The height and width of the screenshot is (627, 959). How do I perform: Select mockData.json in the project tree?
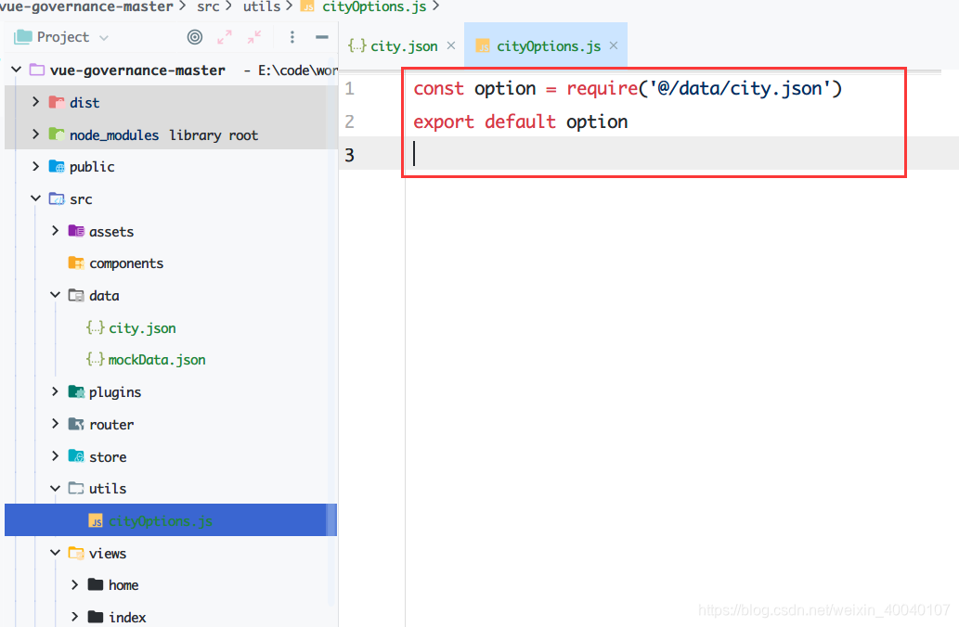pos(157,360)
